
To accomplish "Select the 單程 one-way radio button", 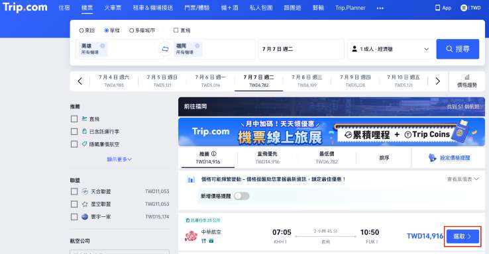I will [x=107, y=30].
